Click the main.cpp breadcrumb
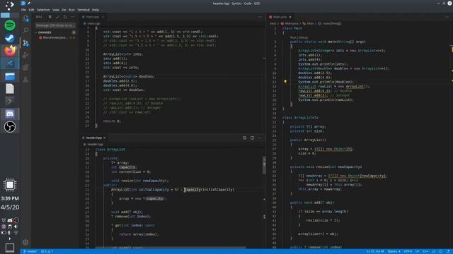Viewport: 453px width, 254px height. pyautogui.click(x=92, y=23)
